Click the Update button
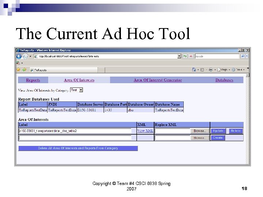Image resolution: width=263 pixels, height=197 pixels. (x=218, y=131)
